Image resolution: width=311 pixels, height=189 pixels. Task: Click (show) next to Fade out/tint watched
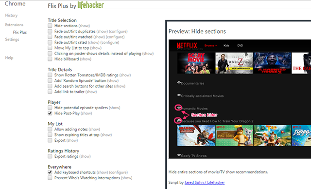(x=99, y=37)
